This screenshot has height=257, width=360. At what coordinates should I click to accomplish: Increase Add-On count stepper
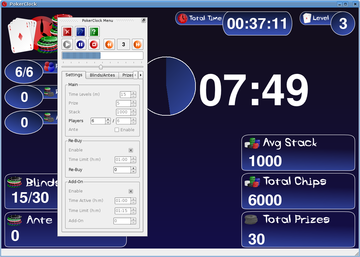point(133,219)
